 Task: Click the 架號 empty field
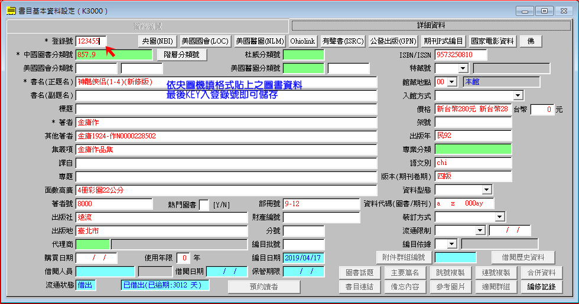[473, 123]
